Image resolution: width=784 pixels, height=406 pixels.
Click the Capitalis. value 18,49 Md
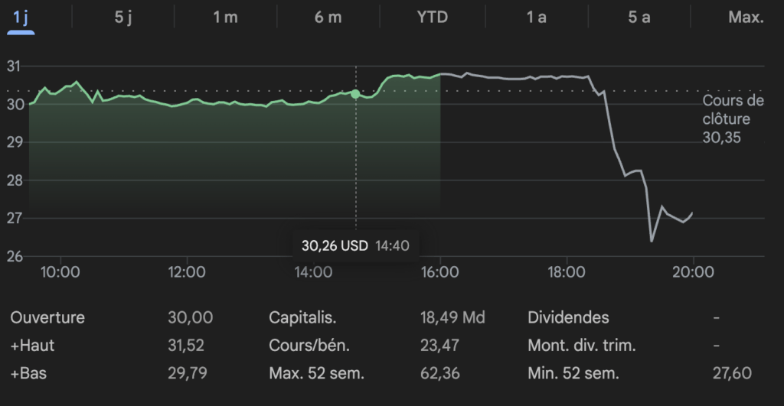click(x=452, y=317)
